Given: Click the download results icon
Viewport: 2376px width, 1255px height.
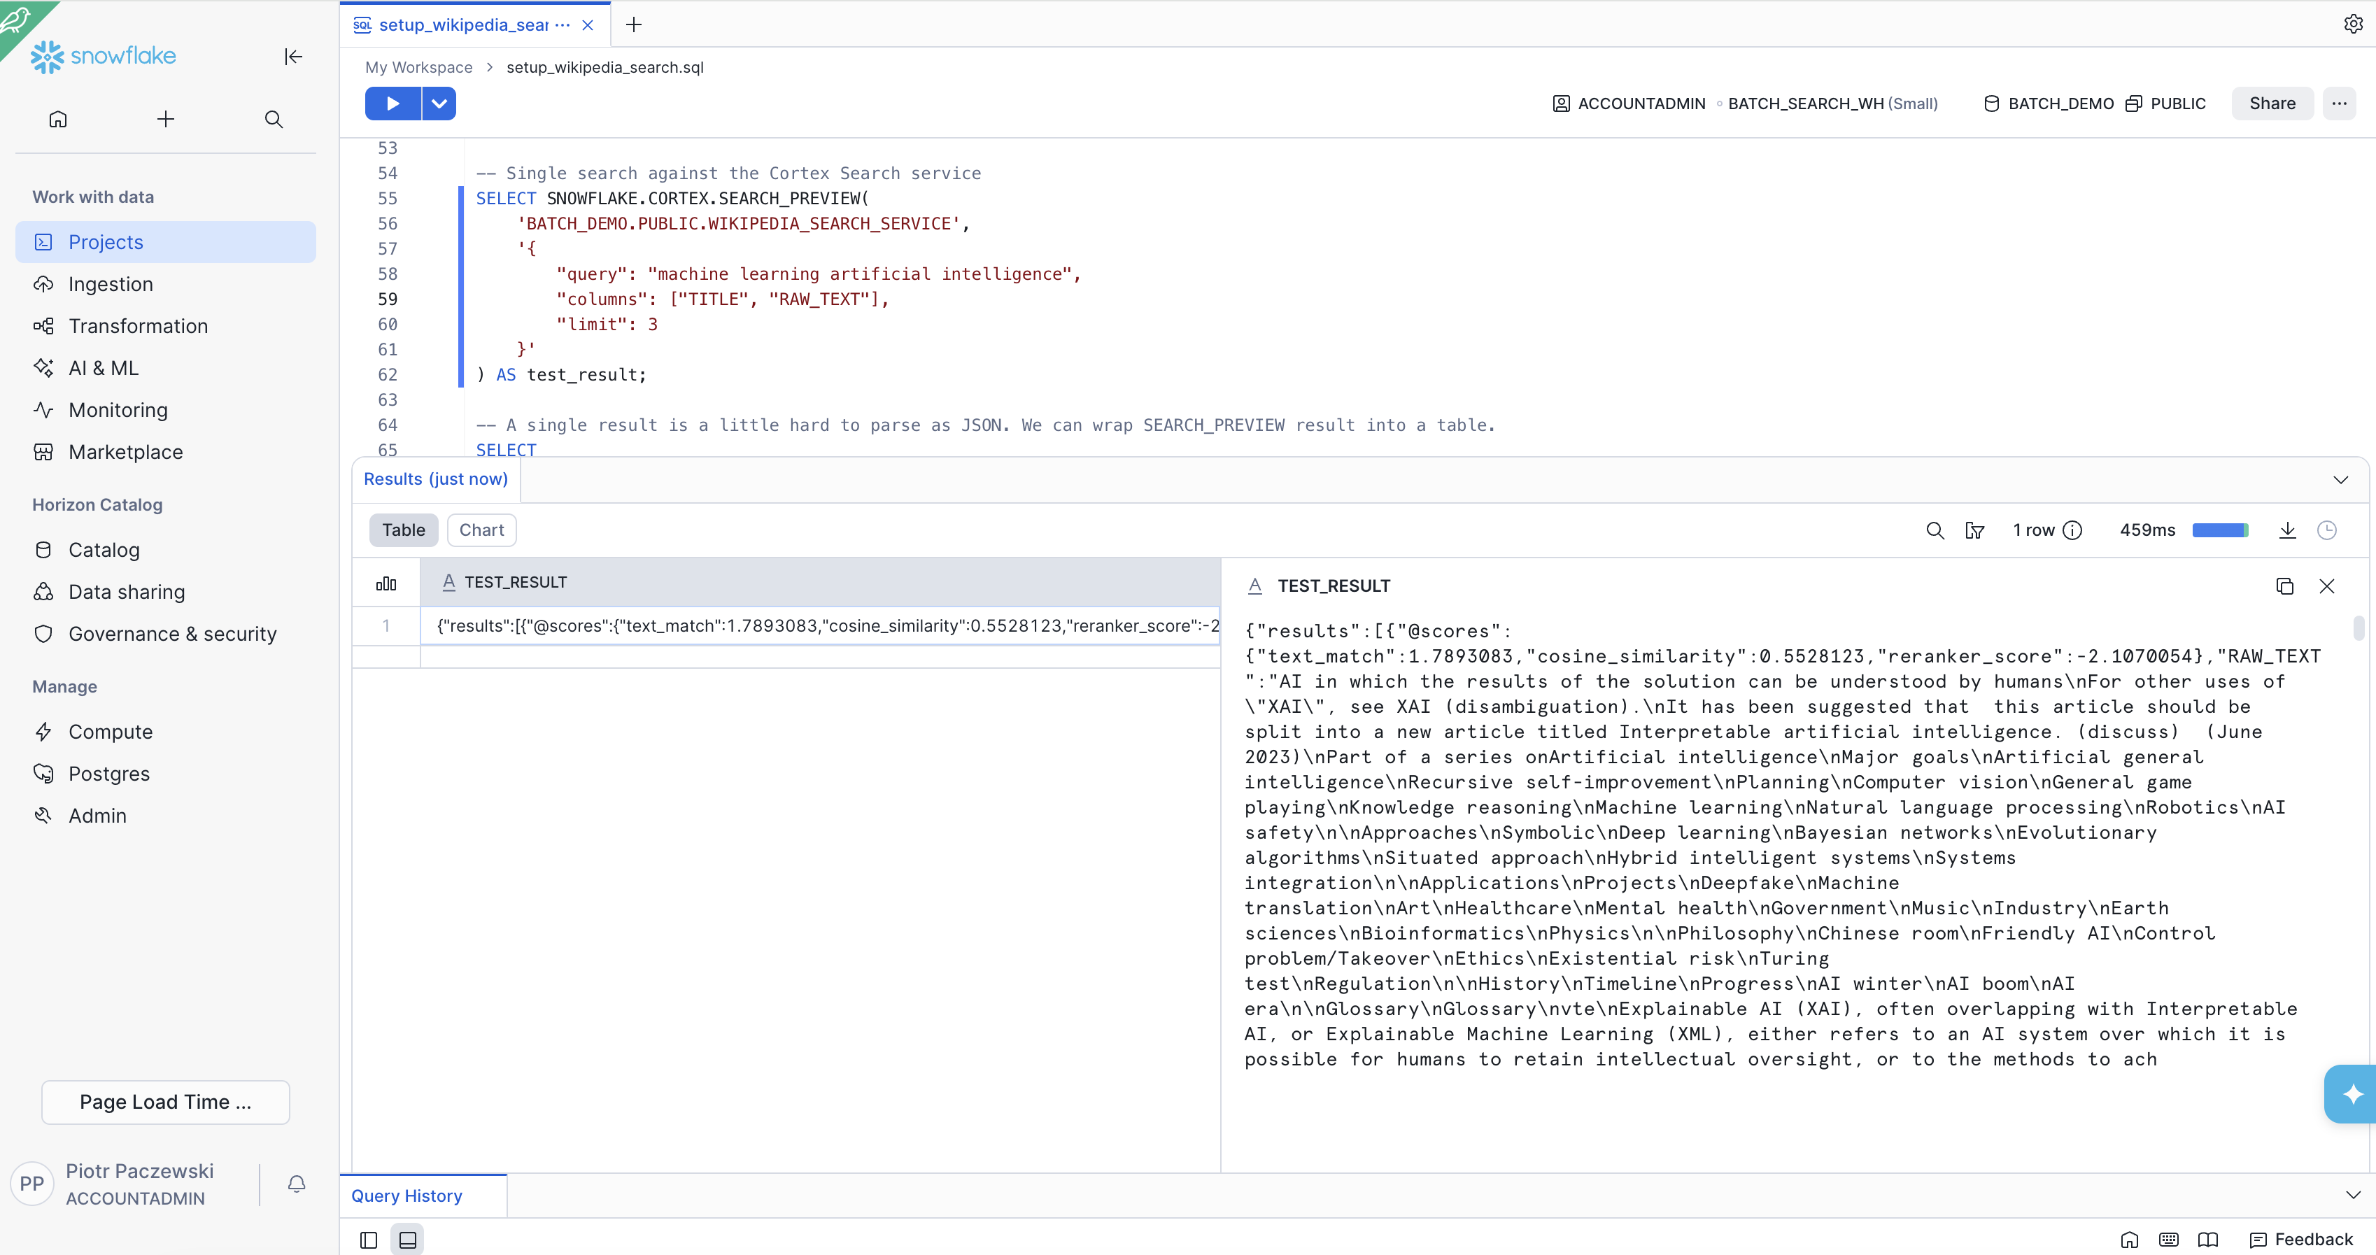Looking at the screenshot, I should (2286, 530).
